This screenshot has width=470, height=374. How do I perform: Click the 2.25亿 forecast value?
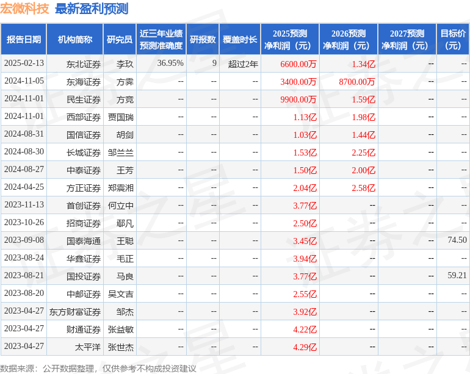point(363,153)
